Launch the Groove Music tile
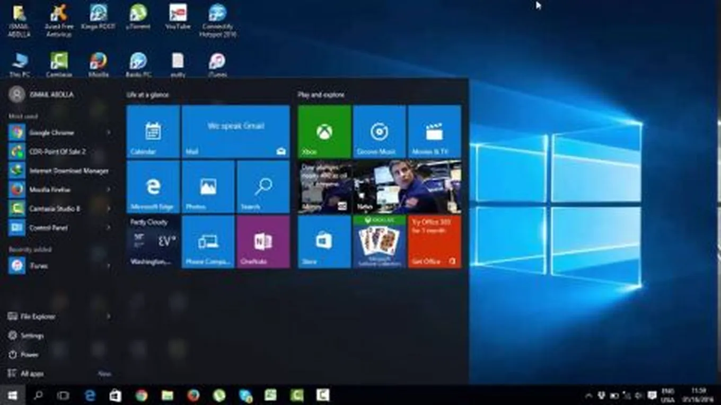721x405 pixels. (379, 131)
